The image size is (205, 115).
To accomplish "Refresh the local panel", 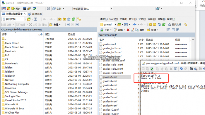I will (74, 19).
